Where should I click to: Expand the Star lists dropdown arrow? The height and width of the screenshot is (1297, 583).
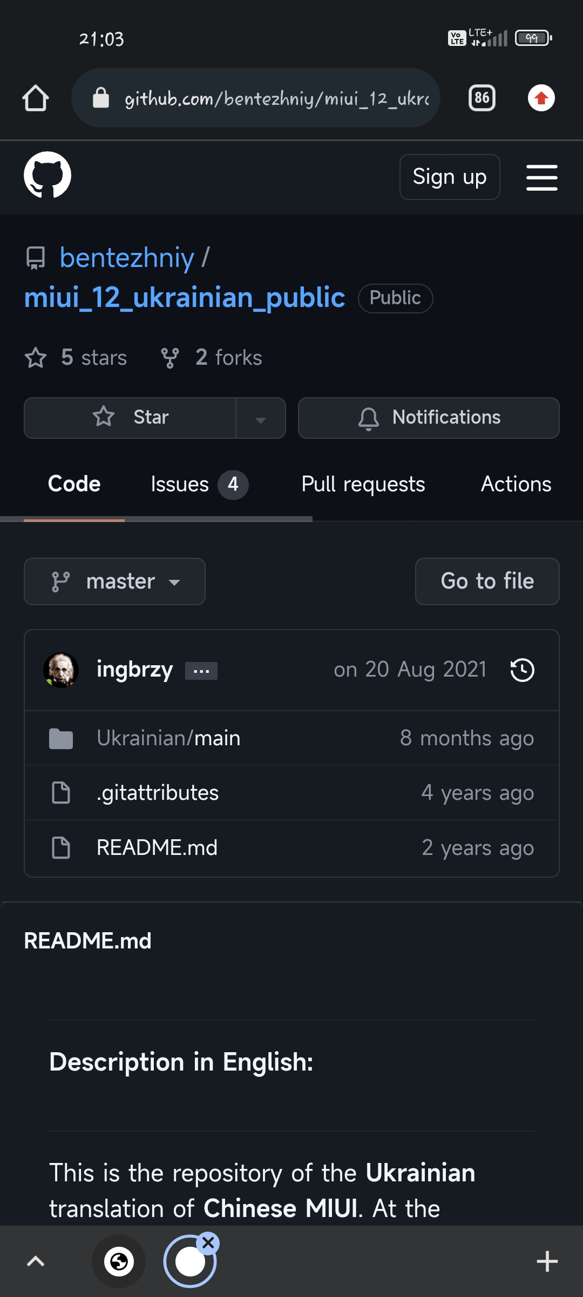coord(261,419)
